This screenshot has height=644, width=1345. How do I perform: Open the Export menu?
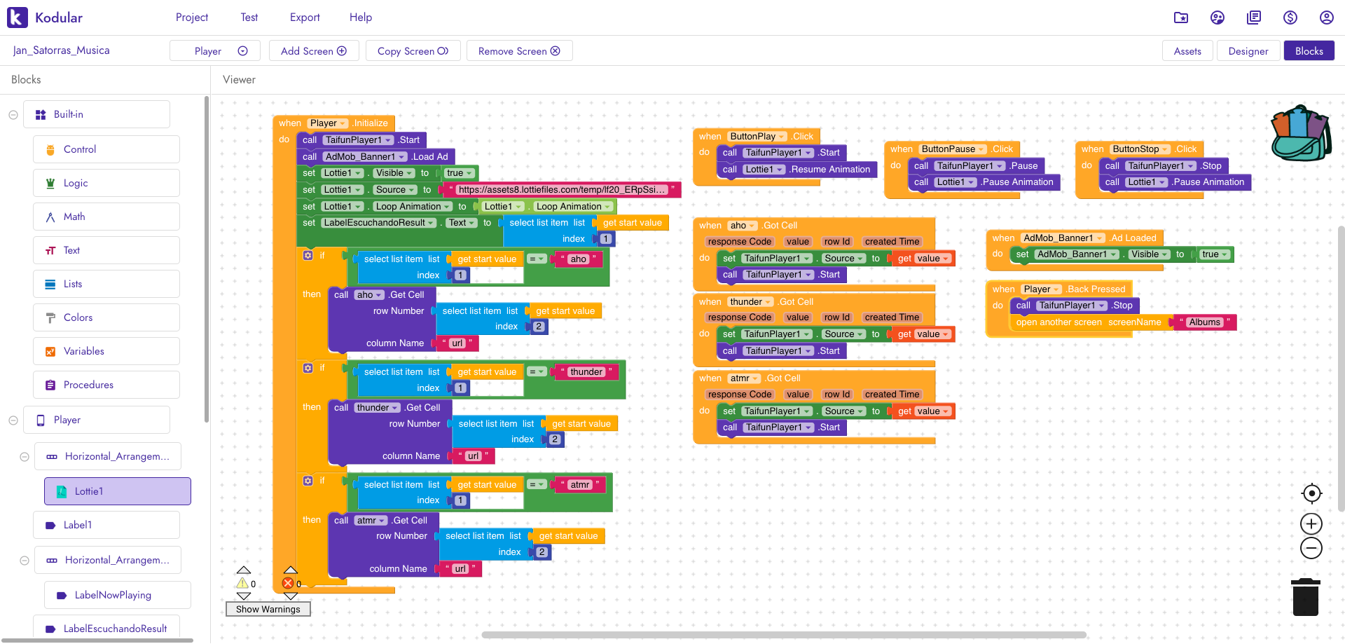coord(305,18)
